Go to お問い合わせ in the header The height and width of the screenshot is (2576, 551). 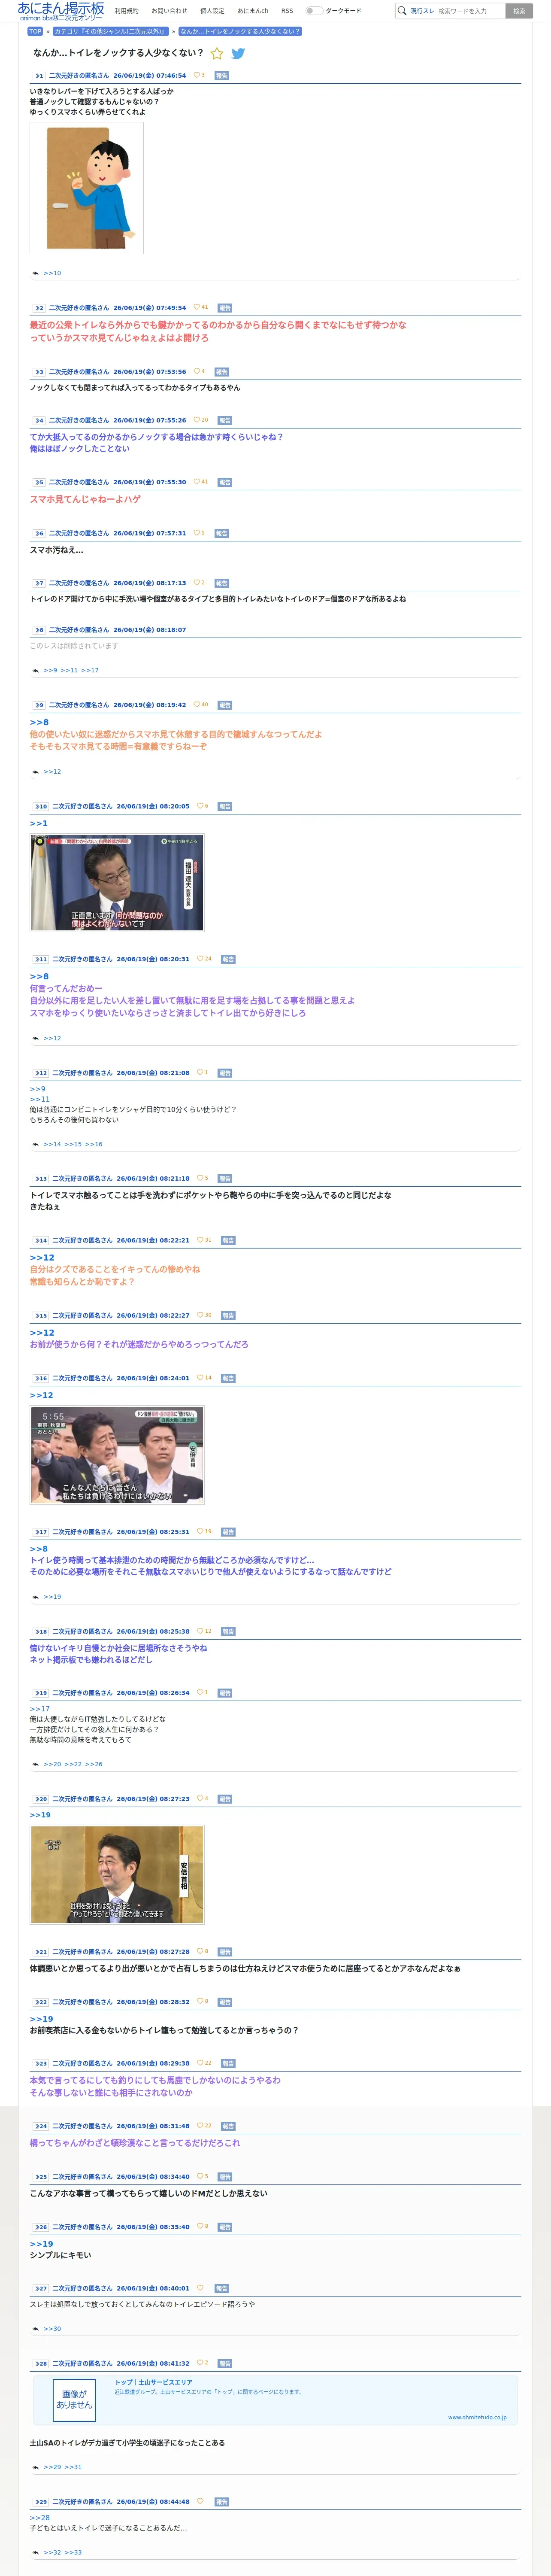click(169, 11)
